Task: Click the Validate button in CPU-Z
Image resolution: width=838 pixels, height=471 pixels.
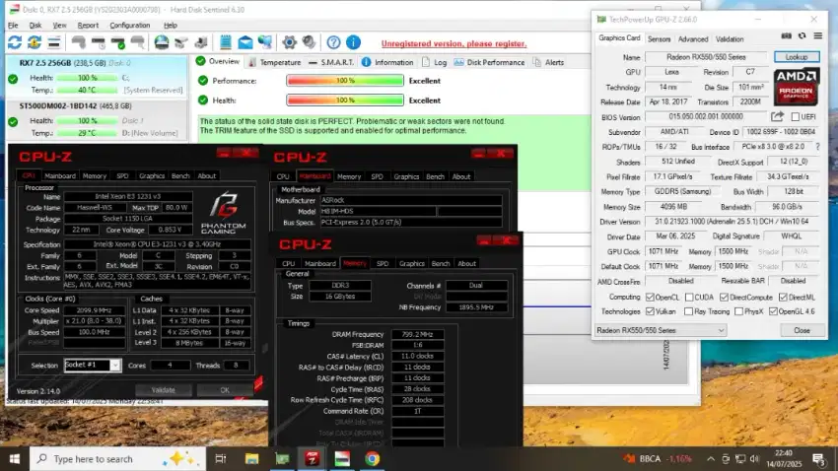Action: pos(163,390)
